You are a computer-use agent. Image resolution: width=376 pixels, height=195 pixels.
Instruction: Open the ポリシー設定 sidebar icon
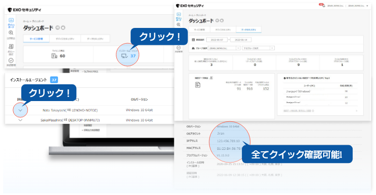pyautogui.click(x=11, y=47)
